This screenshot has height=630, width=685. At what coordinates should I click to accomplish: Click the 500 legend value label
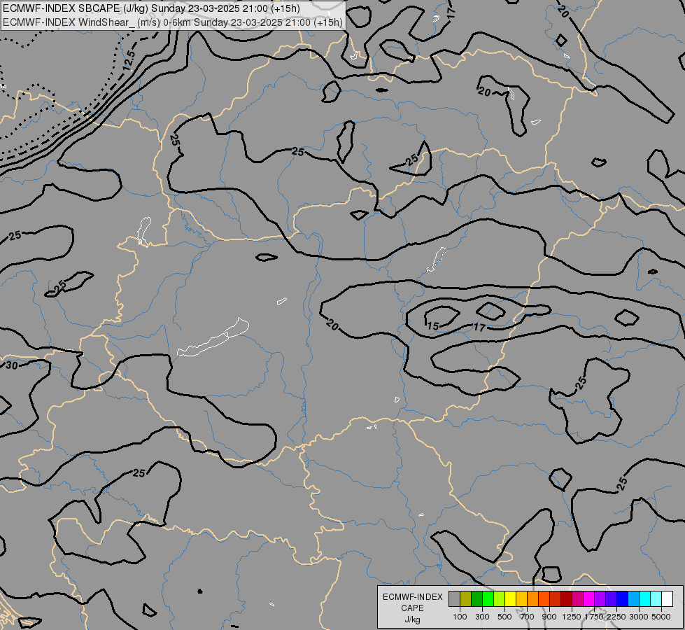(x=504, y=617)
